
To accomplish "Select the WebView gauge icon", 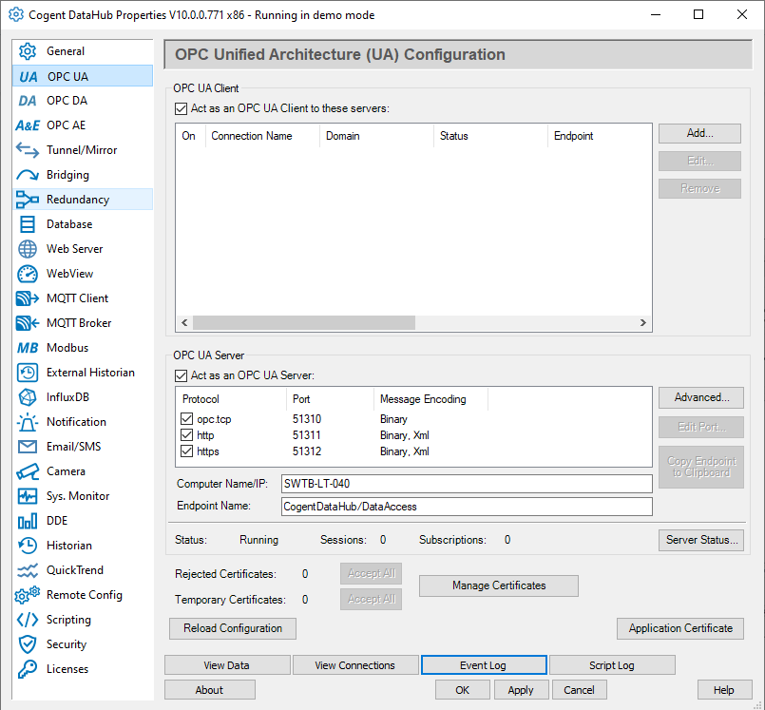I will 28,274.
